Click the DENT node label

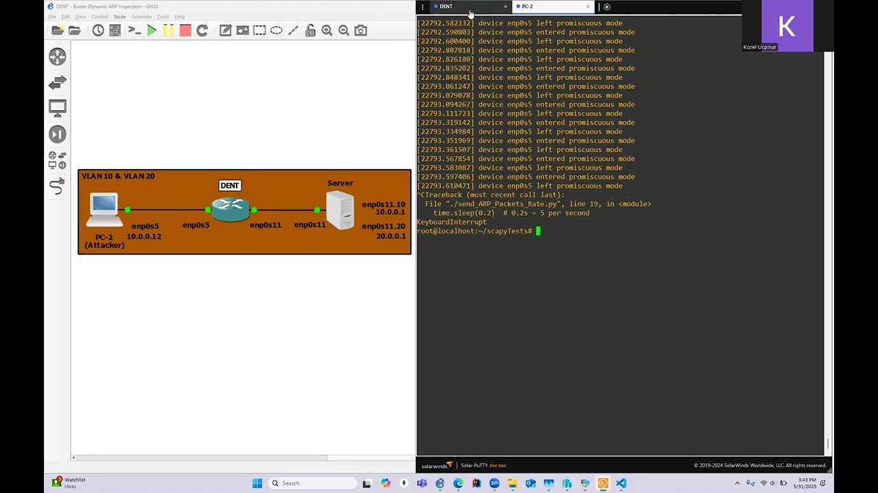click(230, 186)
